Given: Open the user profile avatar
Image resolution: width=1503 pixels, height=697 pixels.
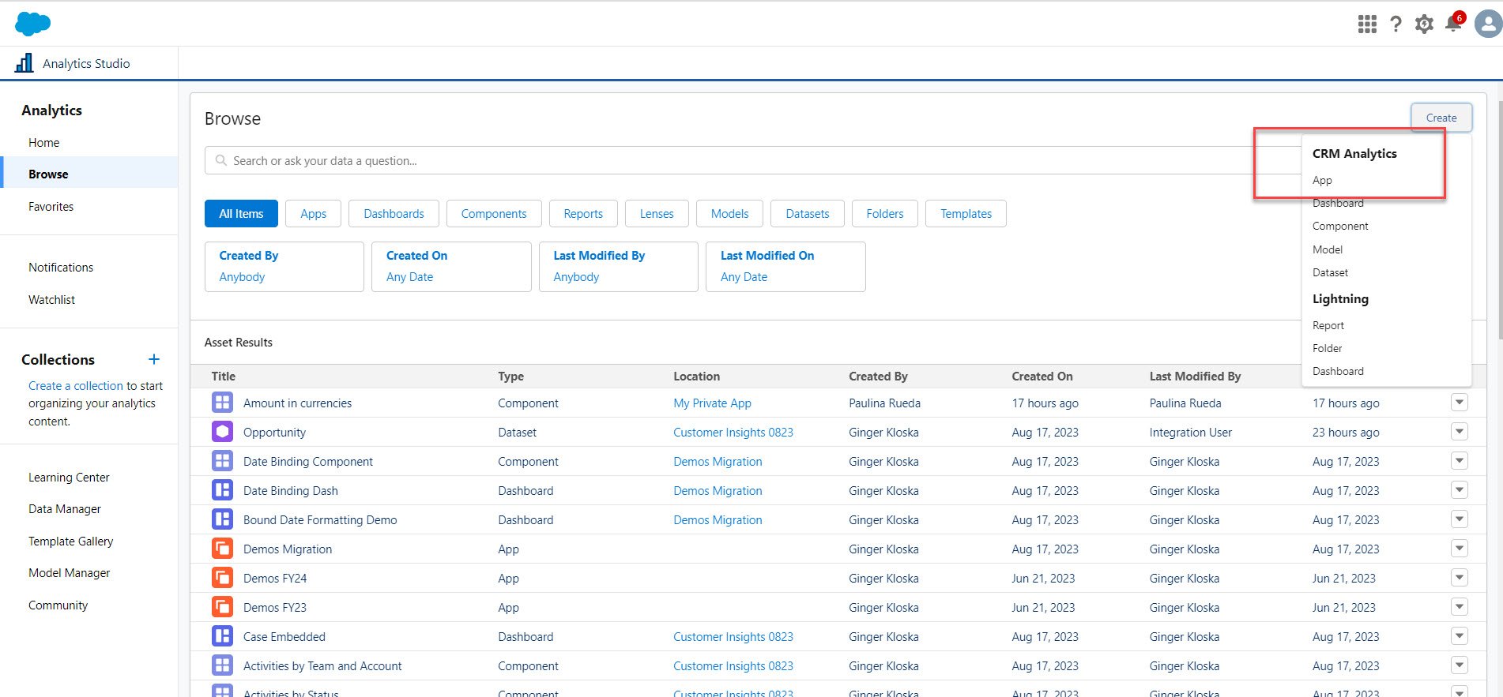Looking at the screenshot, I should (1488, 24).
